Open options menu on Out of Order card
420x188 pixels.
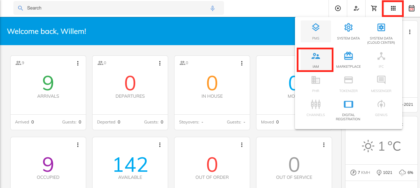tap(242, 145)
